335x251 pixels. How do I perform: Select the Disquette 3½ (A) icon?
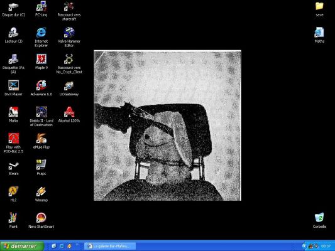tap(13, 64)
